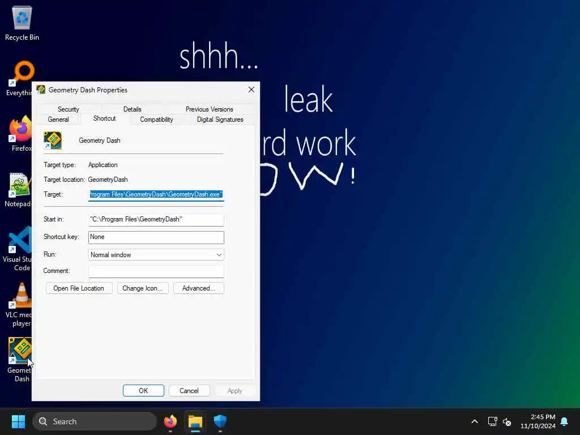The width and height of the screenshot is (580, 435).
Task: Click Geometry Dash icon in Properties title bar
Action: click(x=41, y=89)
